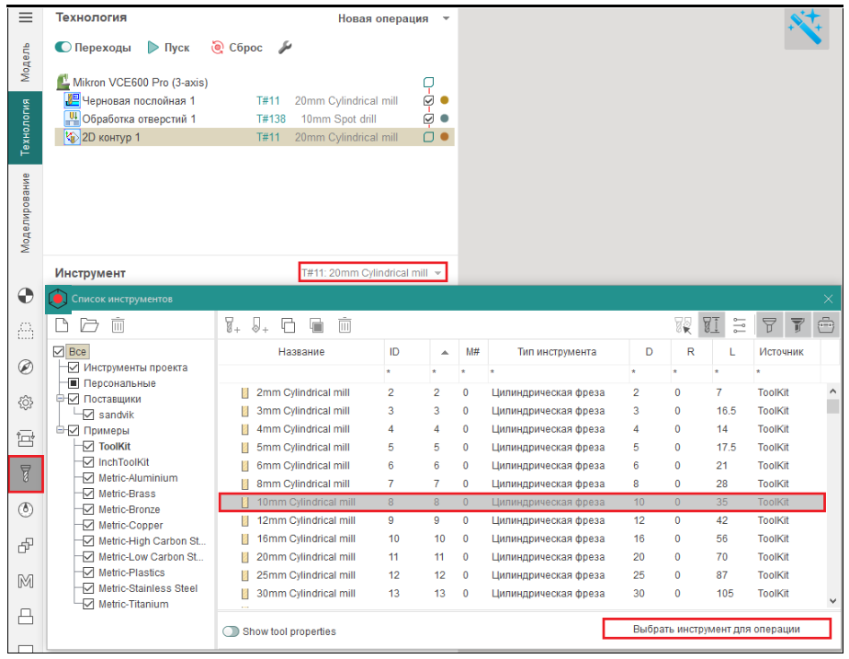The height and width of the screenshot is (659, 849).
Task: Click the toolbox icon in tool list
Action: pos(824,324)
